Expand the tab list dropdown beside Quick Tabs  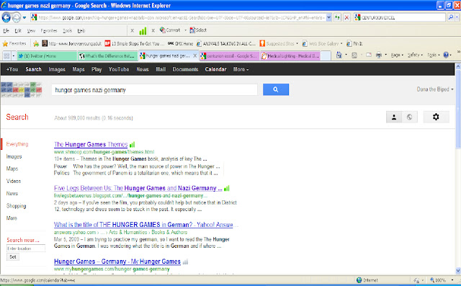point(14,55)
